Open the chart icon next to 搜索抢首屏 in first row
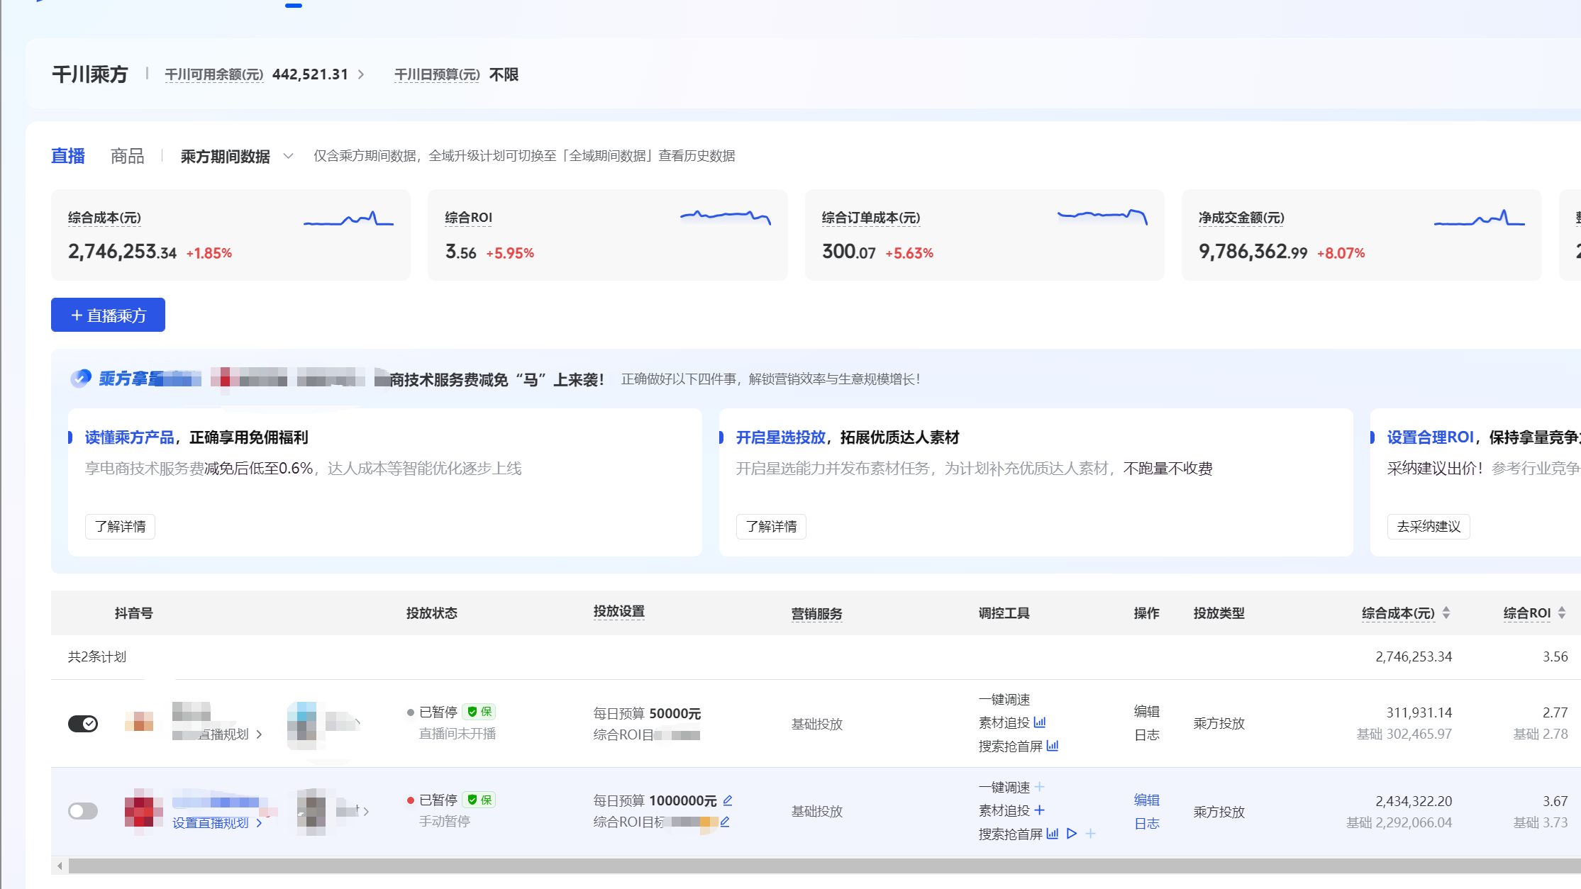1581x889 pixels. coord(1053,746)
